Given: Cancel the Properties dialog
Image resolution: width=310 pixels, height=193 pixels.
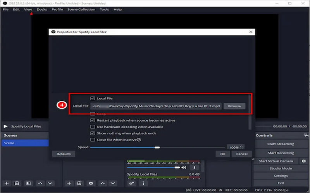Looking at the screenshot, I should [x=241, y=154].
